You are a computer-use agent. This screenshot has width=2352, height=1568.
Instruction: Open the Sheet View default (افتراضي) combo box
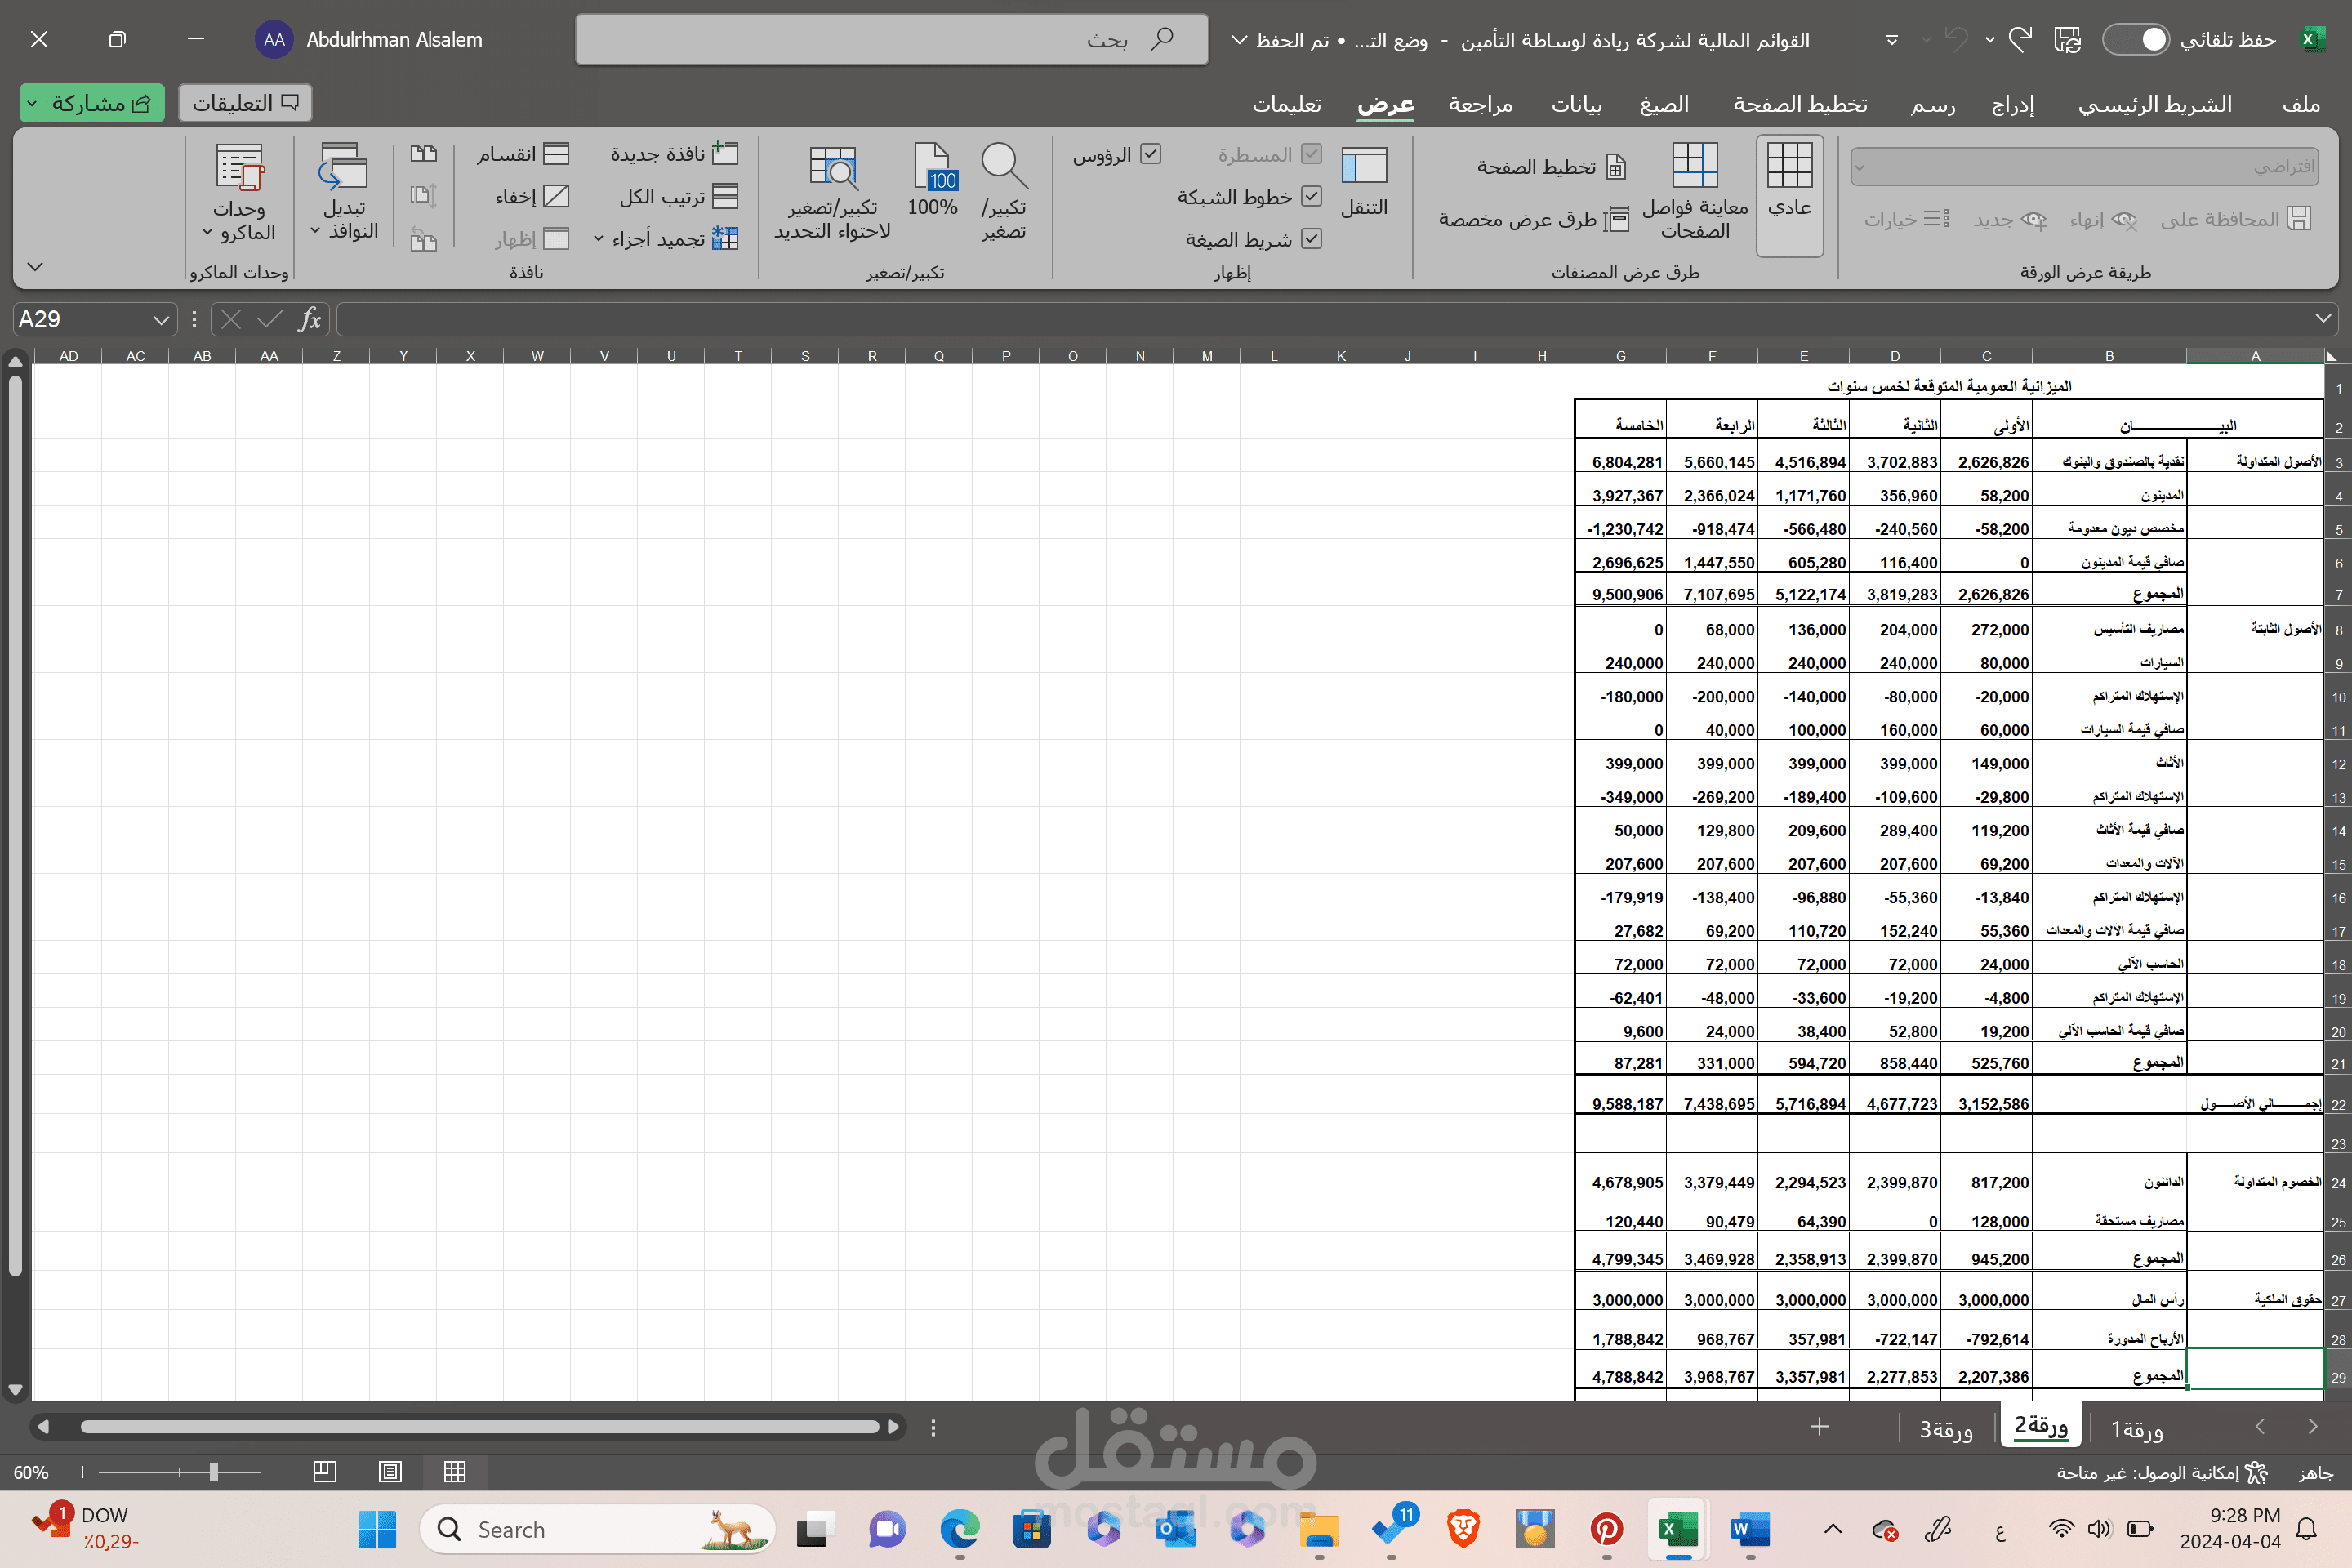[x=2084, y=167]
